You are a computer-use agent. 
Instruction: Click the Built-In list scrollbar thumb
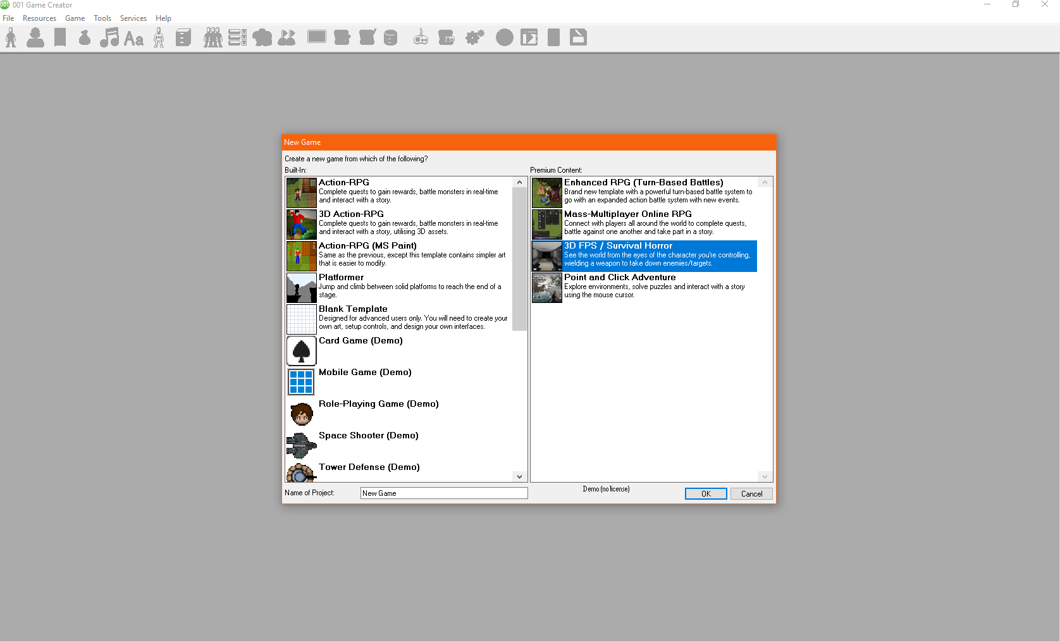click(x=519, y=259)
